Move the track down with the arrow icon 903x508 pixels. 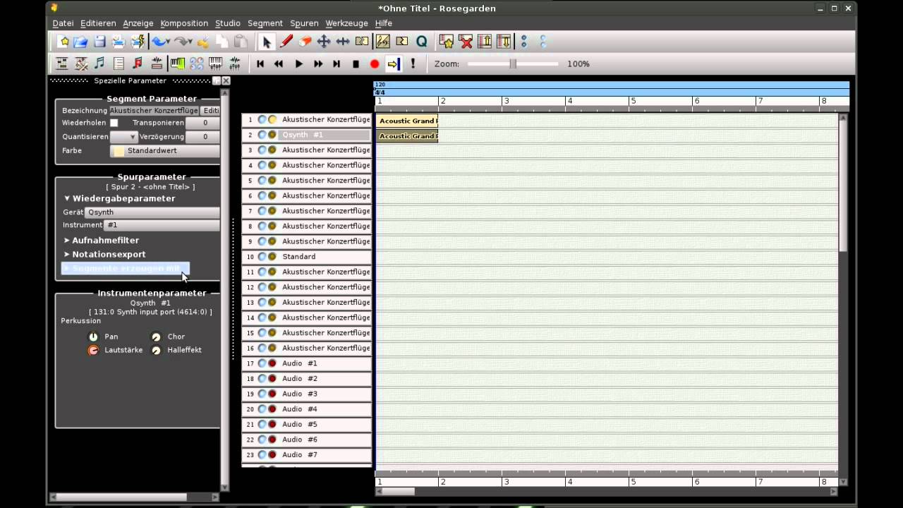pos(504,42)
